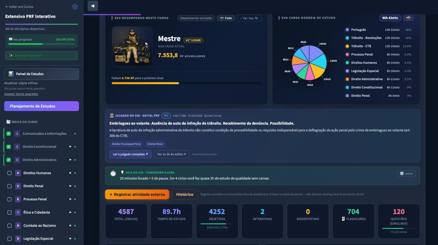Viewport: 438px width, 245px height.
Task: Click the green status dot of Comunicados e Informações
Action: pyautogui.click(x=75, y=134)
